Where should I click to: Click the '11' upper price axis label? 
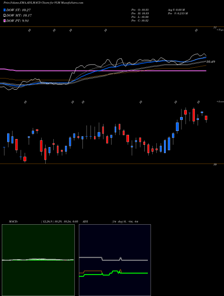click(215, 27)
